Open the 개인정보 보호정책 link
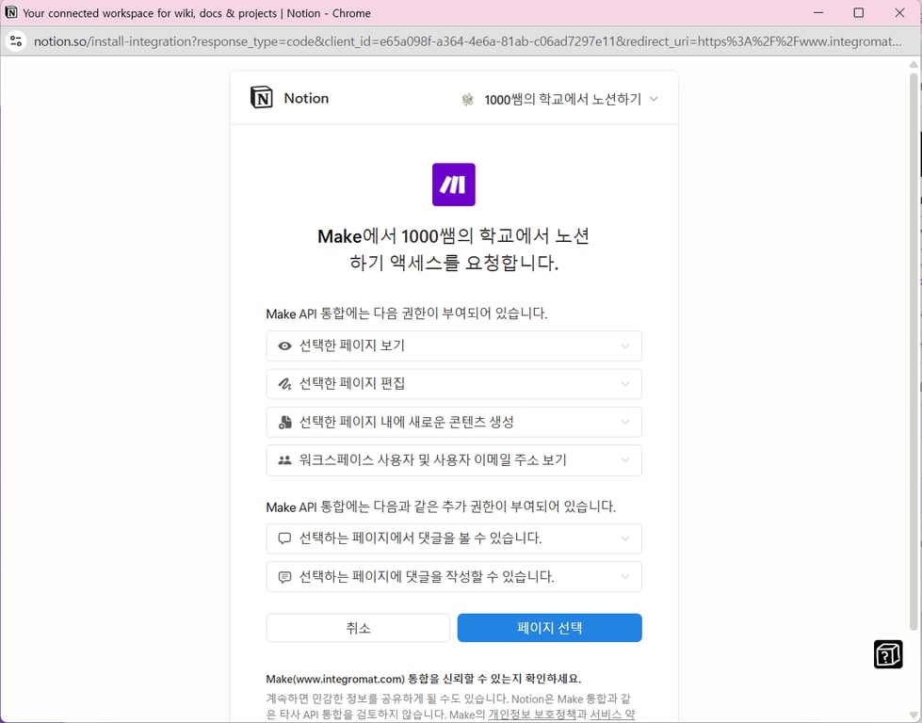Screen dimensions: 922x723 click(532, 715)
